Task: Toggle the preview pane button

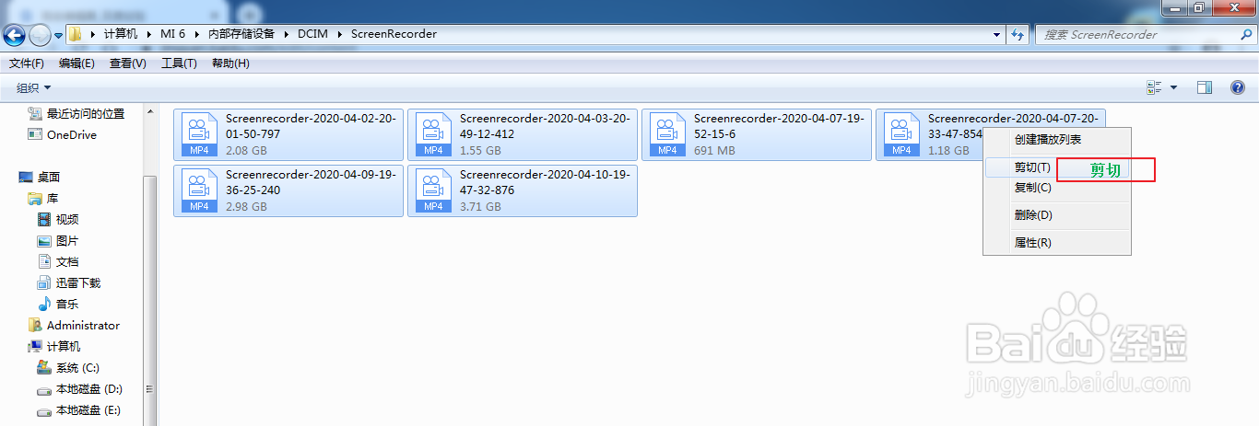Action: coord(1204,87)
